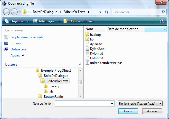The width and height of the screenshot is (169, 119).
Task: Click the double chevron in address path
Action: [30, 12]
